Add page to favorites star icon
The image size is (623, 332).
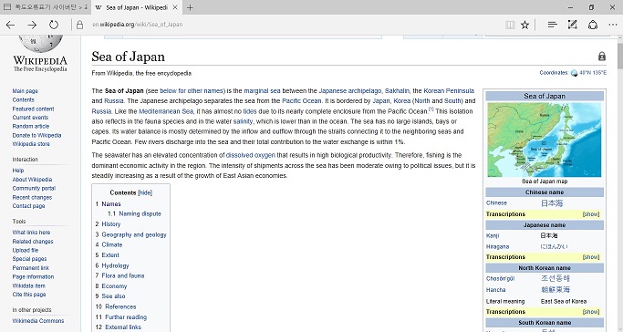(524, 25)
